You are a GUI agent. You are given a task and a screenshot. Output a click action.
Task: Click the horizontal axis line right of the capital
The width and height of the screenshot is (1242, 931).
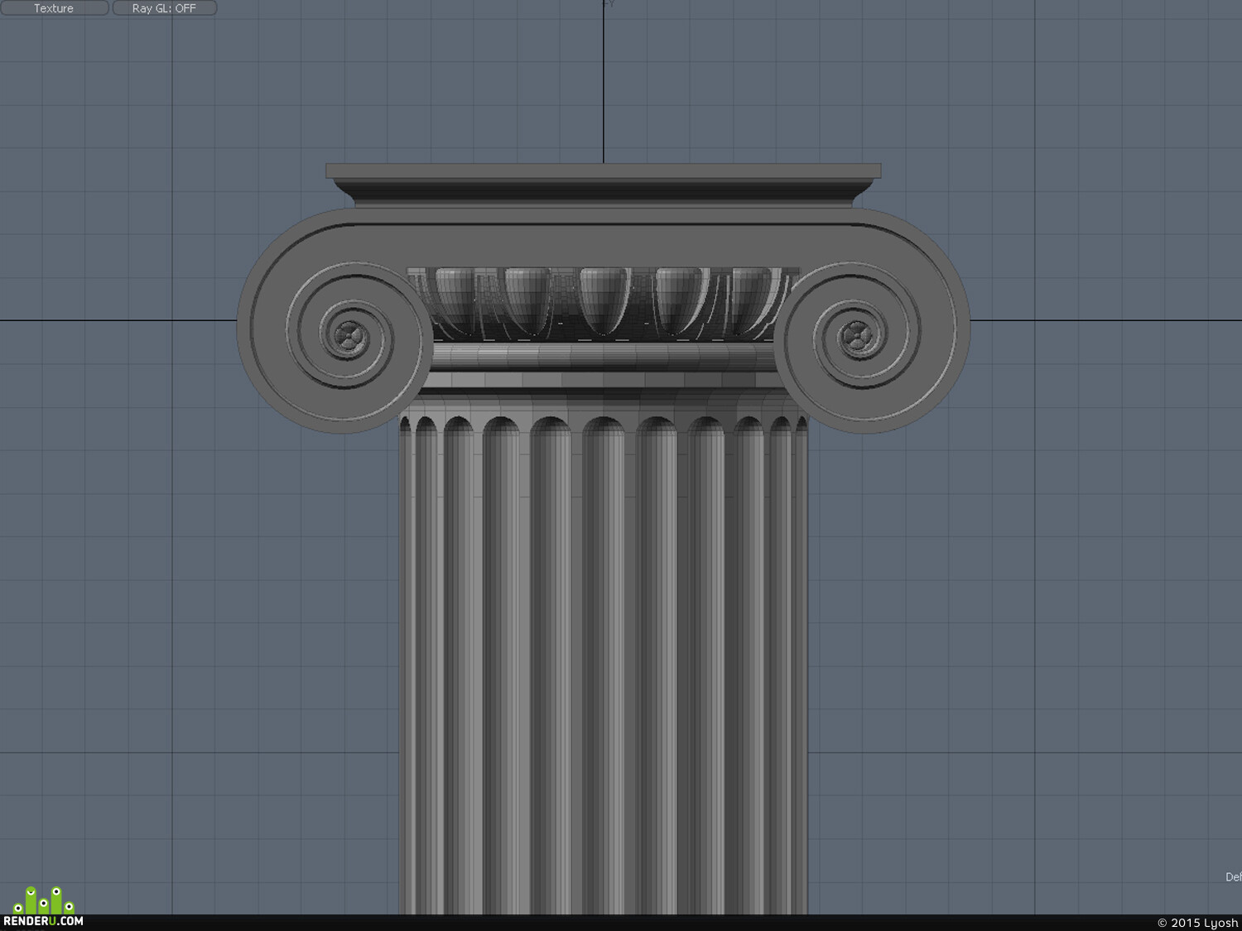1106,320
